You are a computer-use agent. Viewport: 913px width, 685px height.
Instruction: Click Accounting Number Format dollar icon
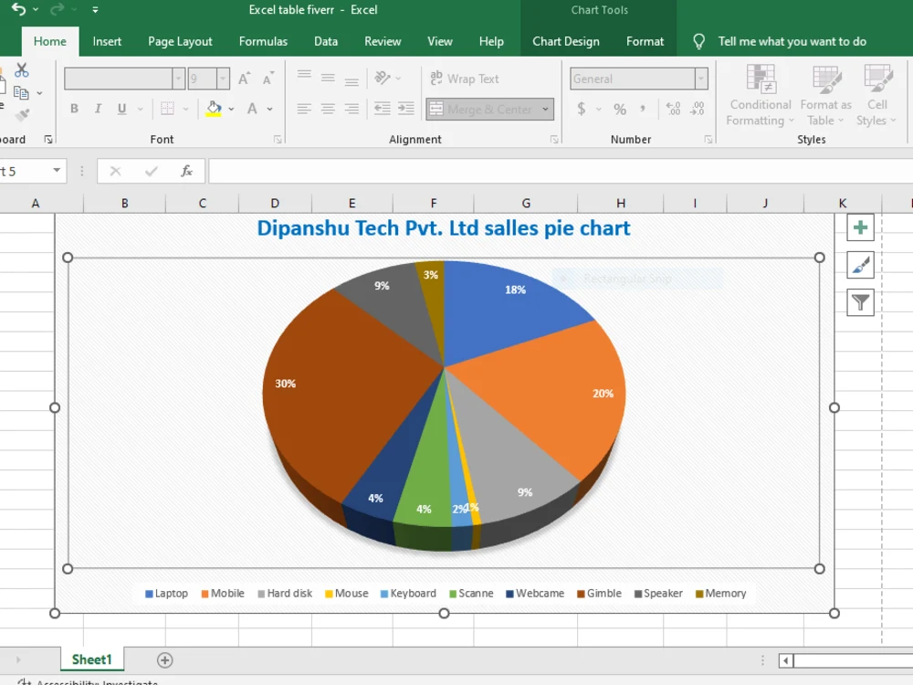click(x=581, y=109)
